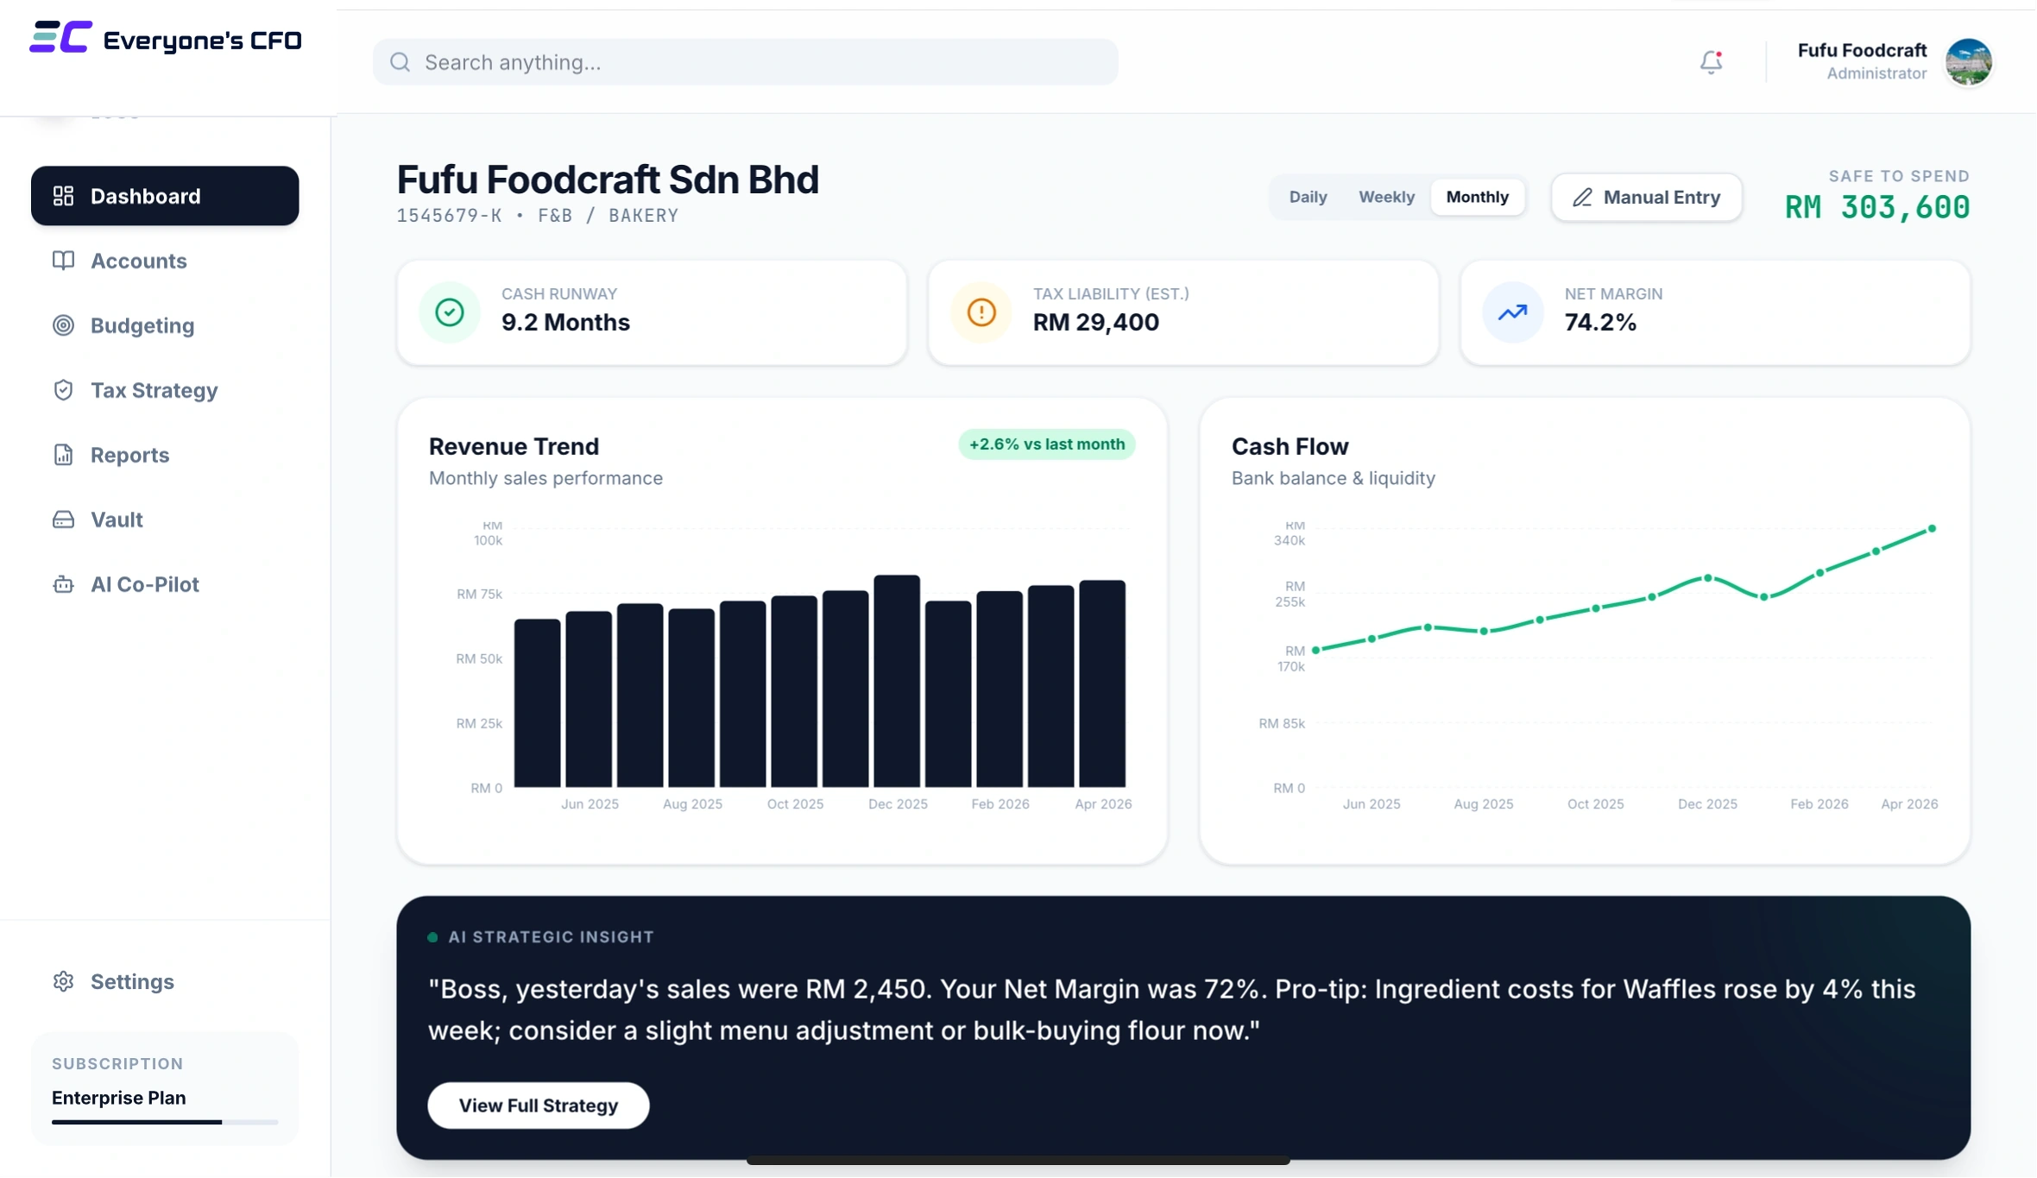This screenshot has width=2037, height=1178.
Task: Switch to Weekly view
Action: tap(1386, 197)
